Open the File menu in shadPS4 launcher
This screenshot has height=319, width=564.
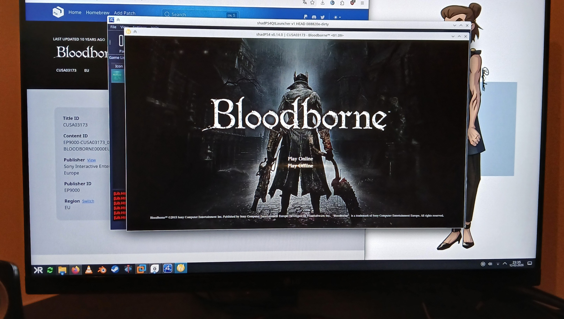(113, 27)
